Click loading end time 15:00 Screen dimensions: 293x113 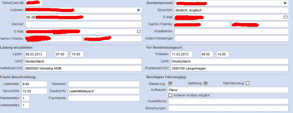pos(77,54)
